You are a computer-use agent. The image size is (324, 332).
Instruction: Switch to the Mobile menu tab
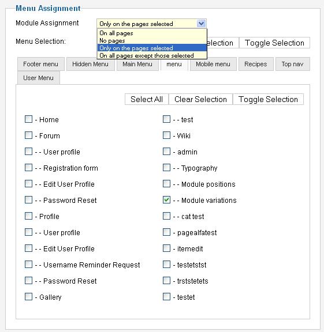213,64
